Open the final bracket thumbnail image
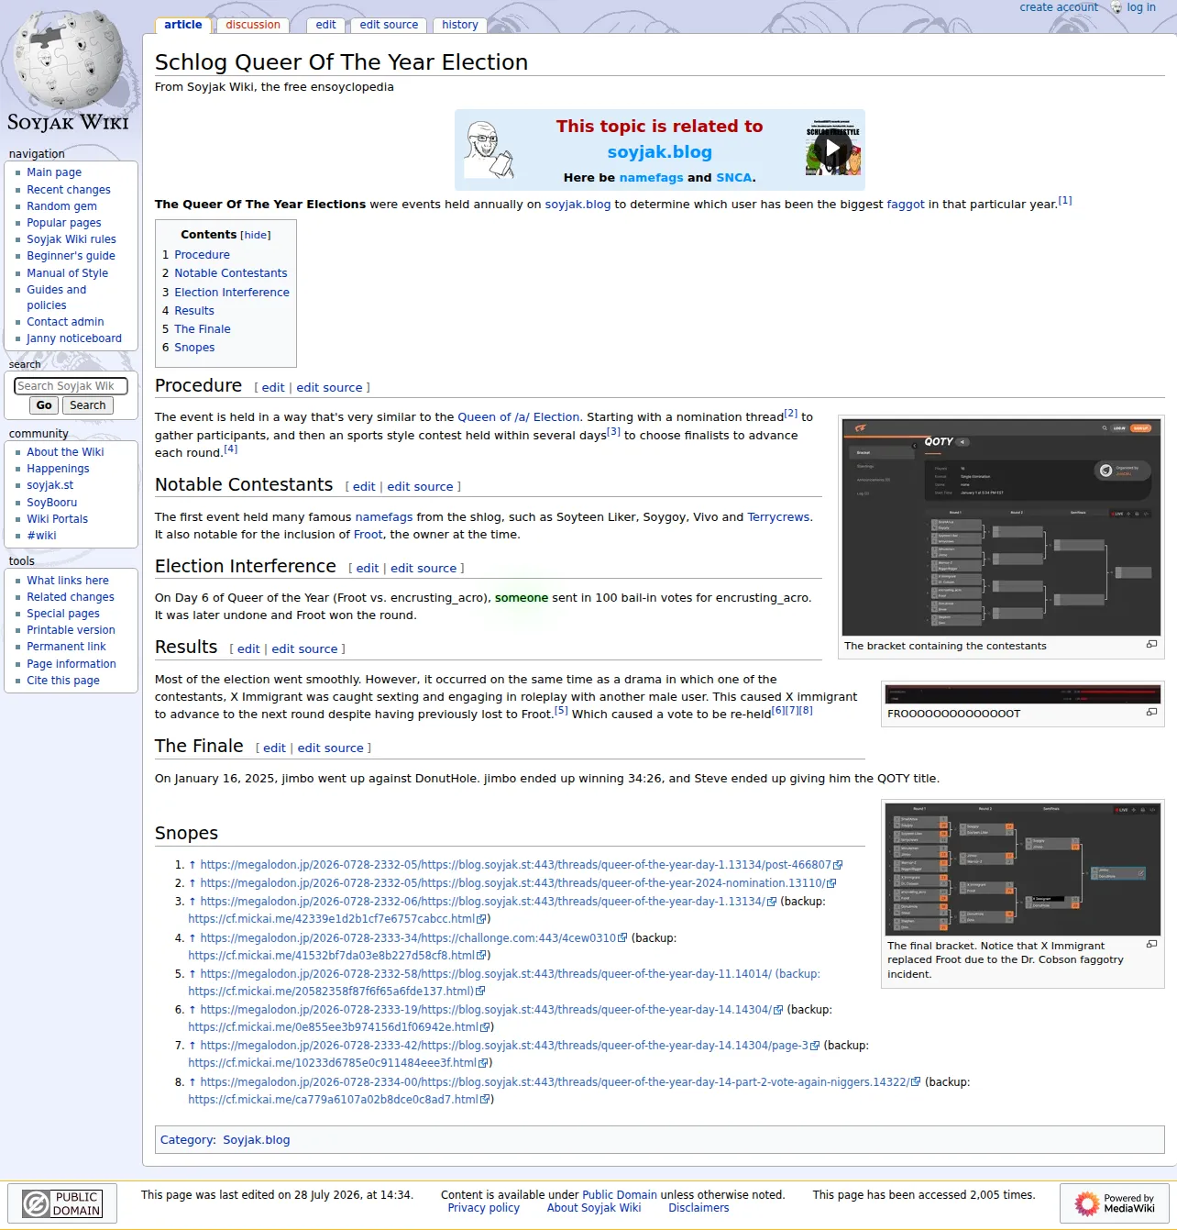The width and height of the screenshot is (1177, 1230). point(1023,870)
